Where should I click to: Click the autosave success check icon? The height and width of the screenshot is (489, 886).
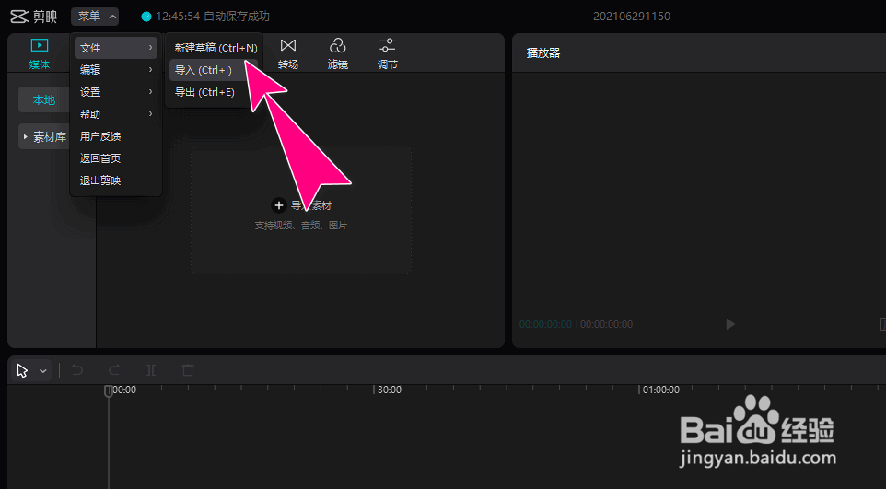(146, 17)
